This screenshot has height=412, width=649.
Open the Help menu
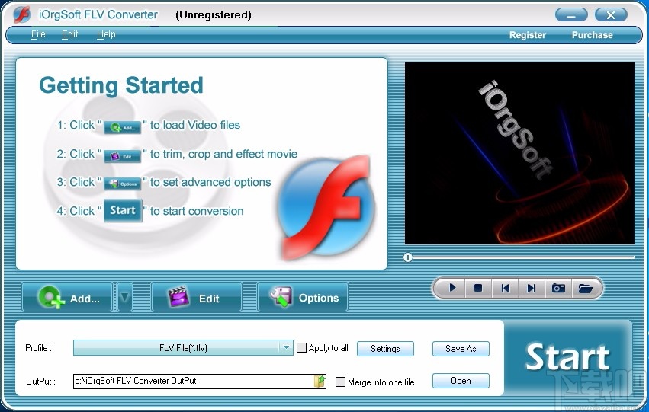point(106,34)
